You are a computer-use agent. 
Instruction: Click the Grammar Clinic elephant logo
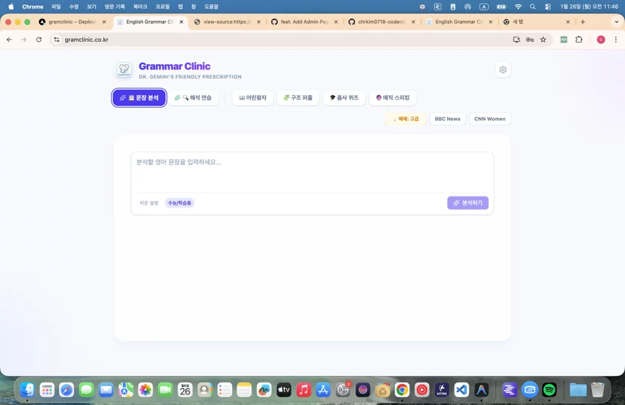(x=124, y=69)
